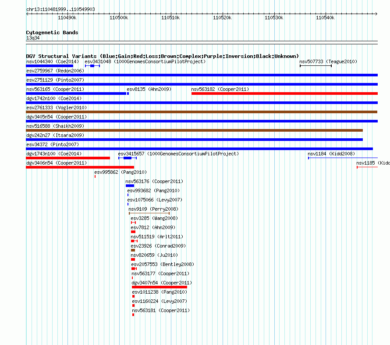Select esv23926 (Conrad2009) label
Screen dimensions: 390x345
click(x=159, y=246)
